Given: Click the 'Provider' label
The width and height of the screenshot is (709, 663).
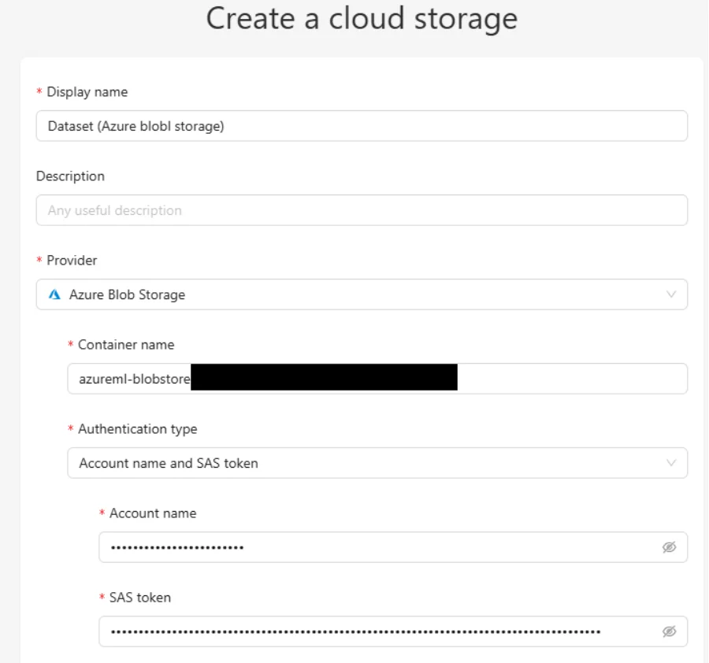Looking at the screenshot, I should tap(72, 261).
